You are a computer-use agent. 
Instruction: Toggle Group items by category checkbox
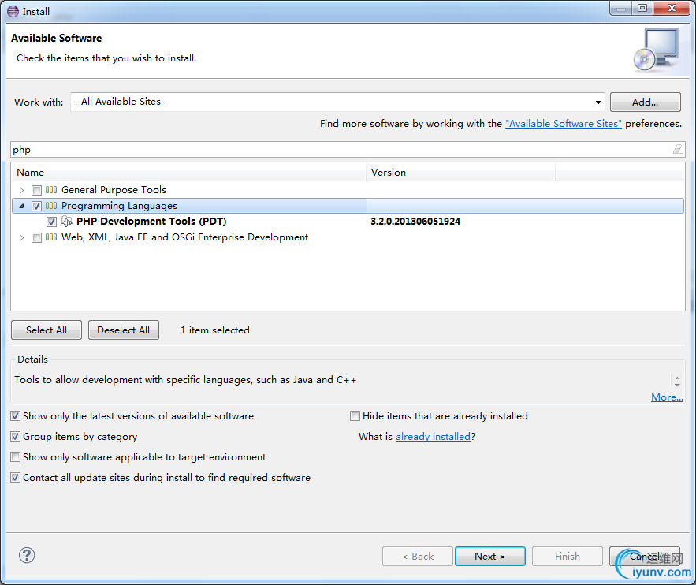[16, 436]
